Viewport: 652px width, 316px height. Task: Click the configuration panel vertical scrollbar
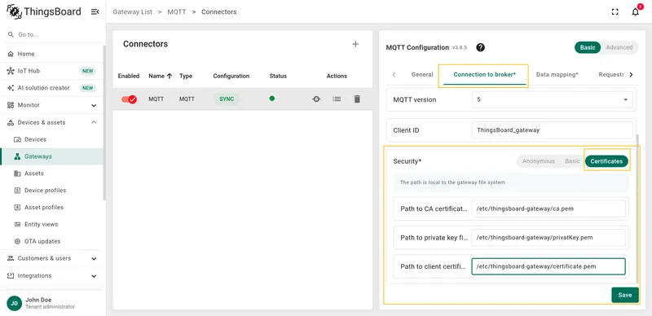click(x=637, y=208)
